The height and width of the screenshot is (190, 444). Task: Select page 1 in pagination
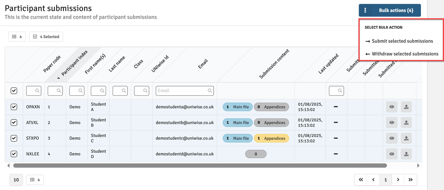click(x=386, y=180)
